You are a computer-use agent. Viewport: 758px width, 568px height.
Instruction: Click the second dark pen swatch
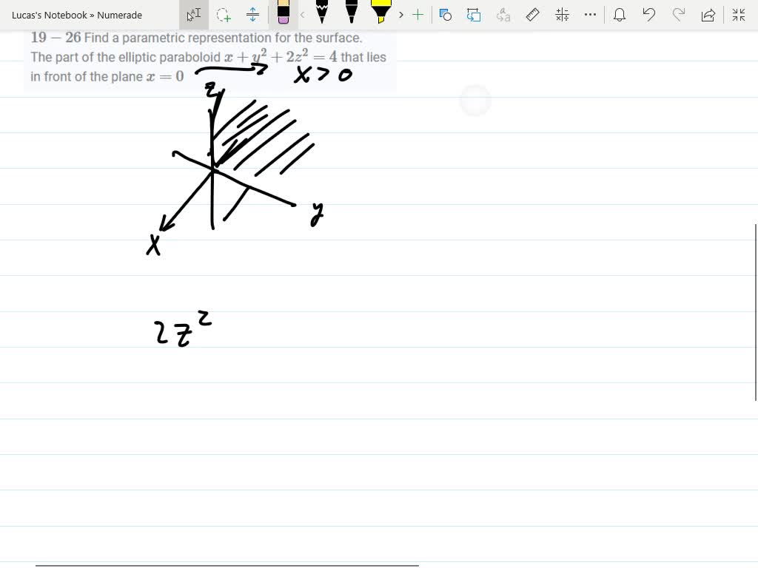352,14
